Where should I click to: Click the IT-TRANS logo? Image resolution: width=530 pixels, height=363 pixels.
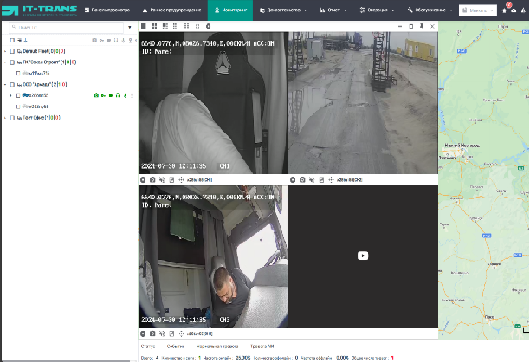click(x=39, y=10)
